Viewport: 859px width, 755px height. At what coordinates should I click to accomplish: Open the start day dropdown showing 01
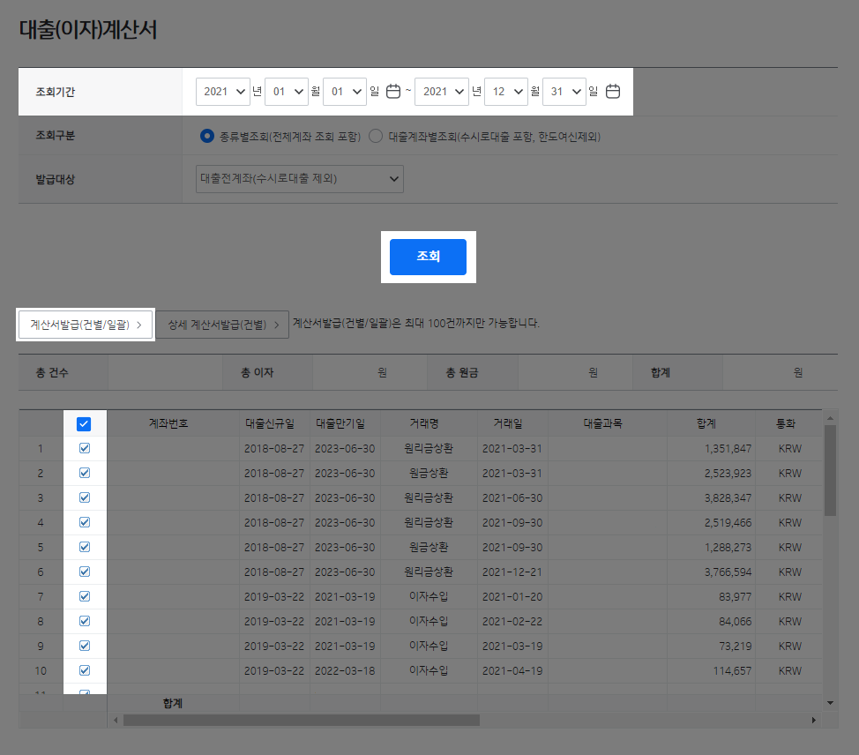(345, 91)
